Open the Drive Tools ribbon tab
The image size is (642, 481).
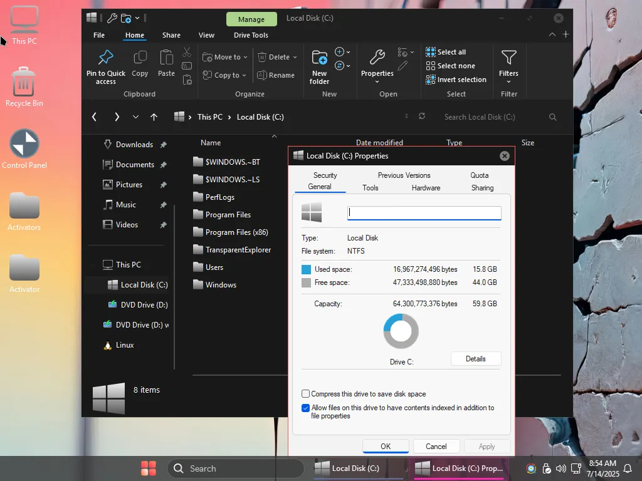pos(251,35)
